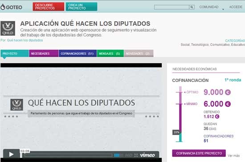Click the Tecnológico category link
The height and width of the screenshot is (162, 245).
click(200, 45)
